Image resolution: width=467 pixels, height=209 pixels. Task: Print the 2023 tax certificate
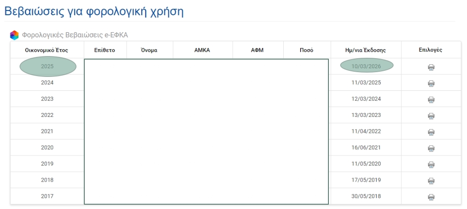[431, 100]
